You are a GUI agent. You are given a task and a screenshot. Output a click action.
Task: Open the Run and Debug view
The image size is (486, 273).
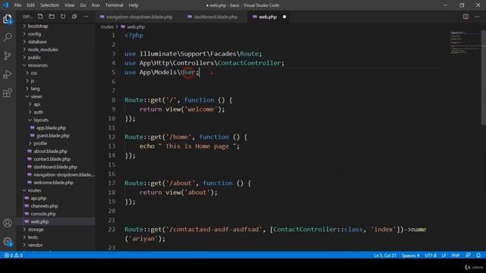(8, 74)
